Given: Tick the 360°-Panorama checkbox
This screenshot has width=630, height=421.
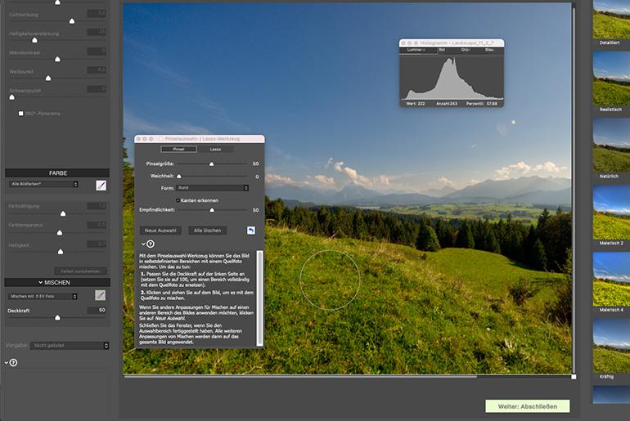Looking at the screenshot, I should 20,114.
